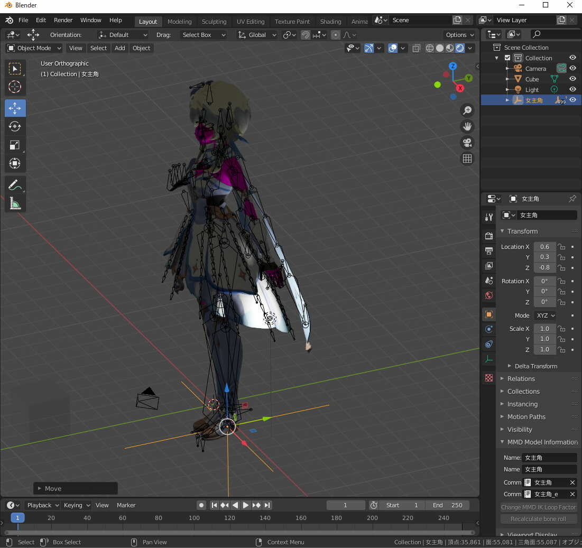Open the Object Data properties tab
Viewport: 582px width, 548px height.
coord(489,359)
